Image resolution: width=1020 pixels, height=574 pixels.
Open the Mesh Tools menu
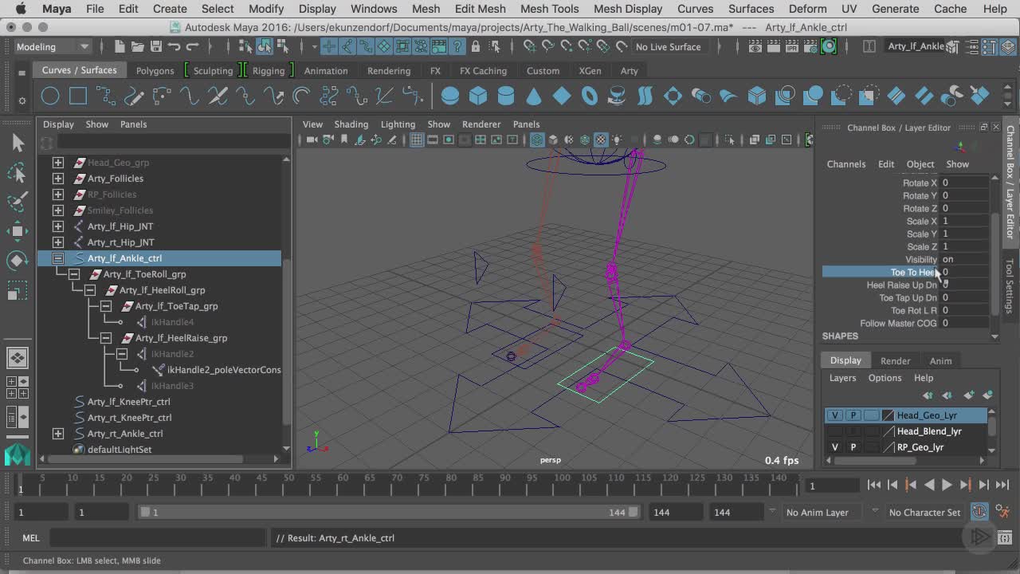pyautogui.click(x=549, y=9)
